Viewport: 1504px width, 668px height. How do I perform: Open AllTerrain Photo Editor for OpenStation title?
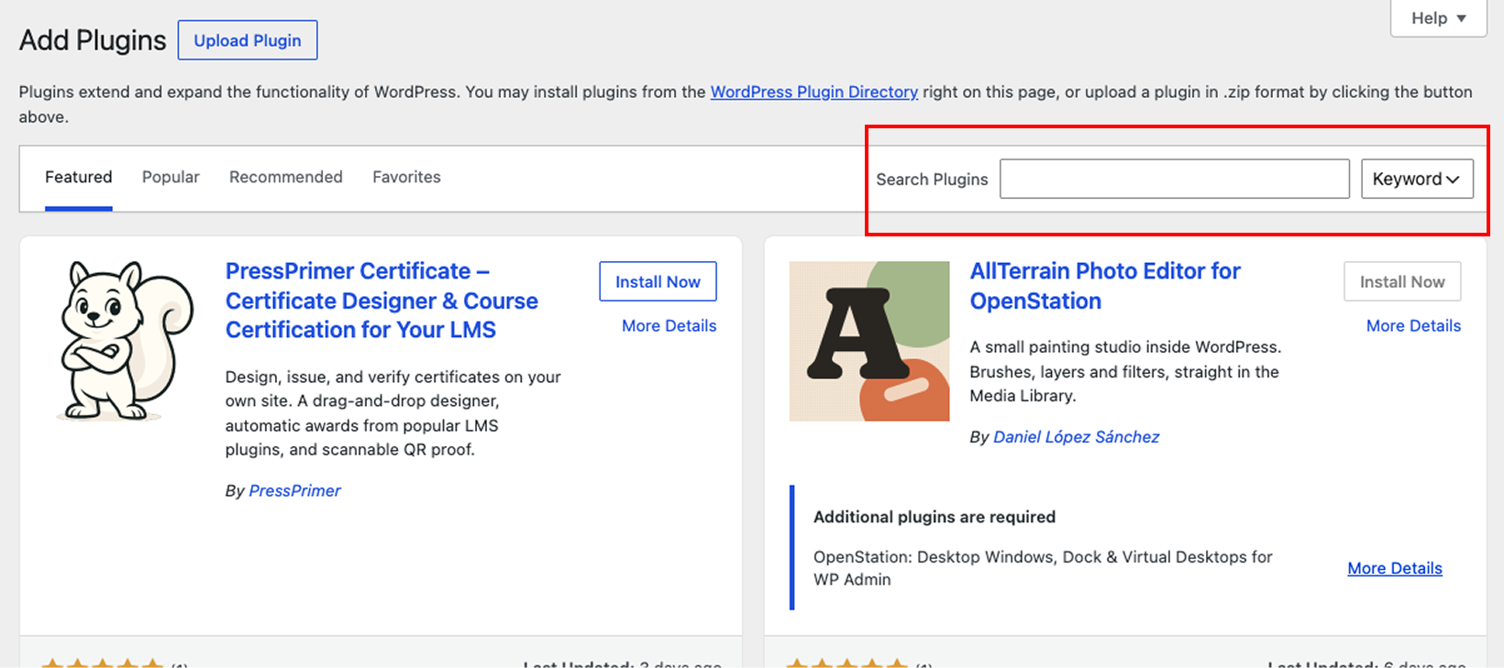point(1105,286)
